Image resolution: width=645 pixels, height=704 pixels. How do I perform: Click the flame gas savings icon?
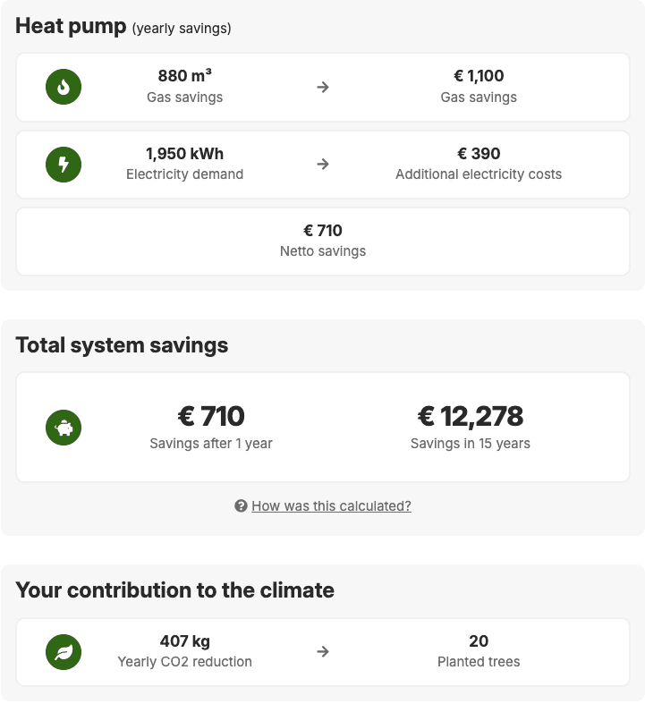[64, 87]
